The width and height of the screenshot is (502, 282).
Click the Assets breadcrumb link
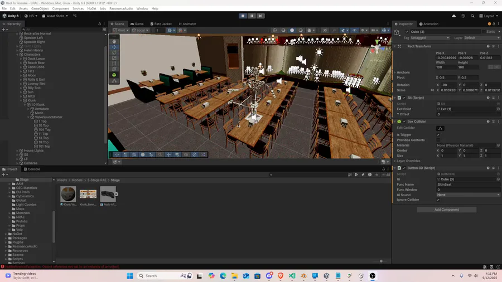pos(62,181)
